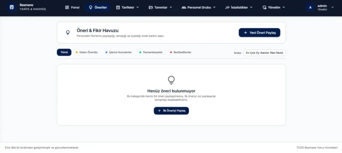The image size is (342, 153).
Task: Click the Yönetici role label
Action: coord(322,10)
